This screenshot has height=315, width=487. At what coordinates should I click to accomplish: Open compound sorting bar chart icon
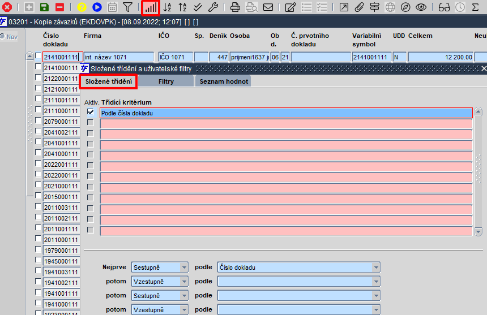151,7
